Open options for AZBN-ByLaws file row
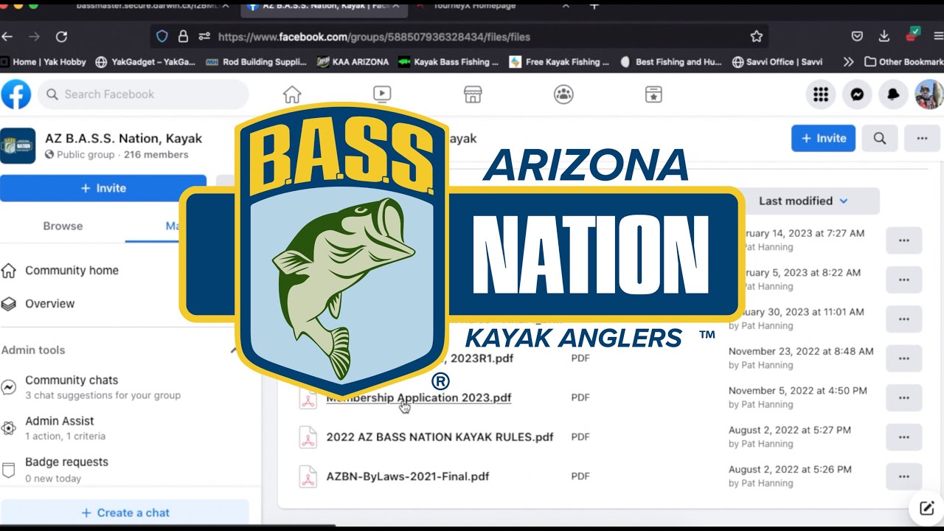The image size is (944, 531). [x=903, y=476]
